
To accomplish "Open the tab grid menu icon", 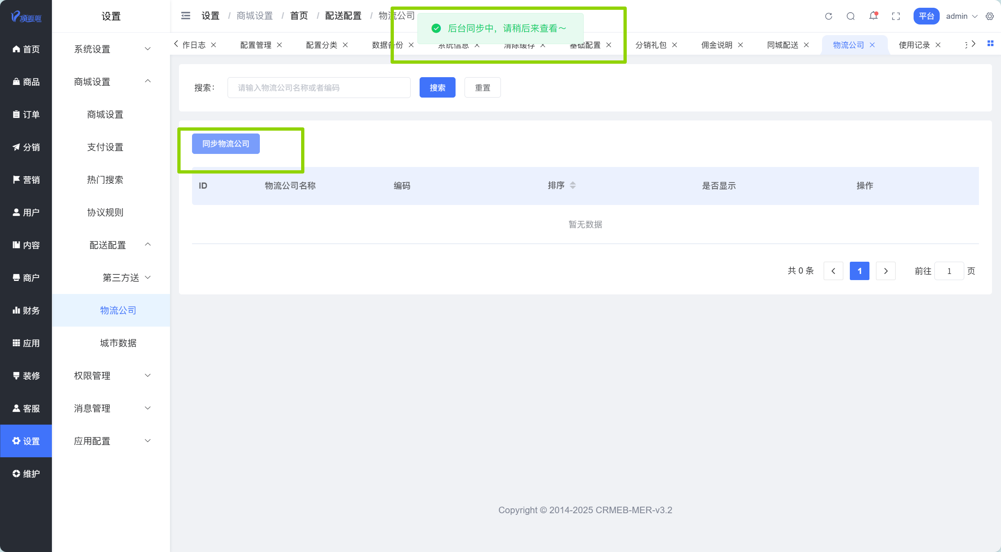I will (x=990, y=44).
